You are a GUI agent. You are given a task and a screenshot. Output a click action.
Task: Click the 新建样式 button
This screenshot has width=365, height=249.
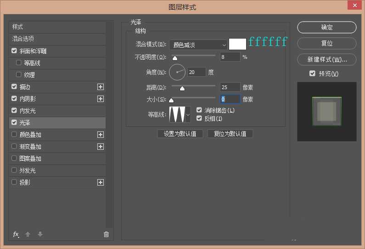click(326, 60)
